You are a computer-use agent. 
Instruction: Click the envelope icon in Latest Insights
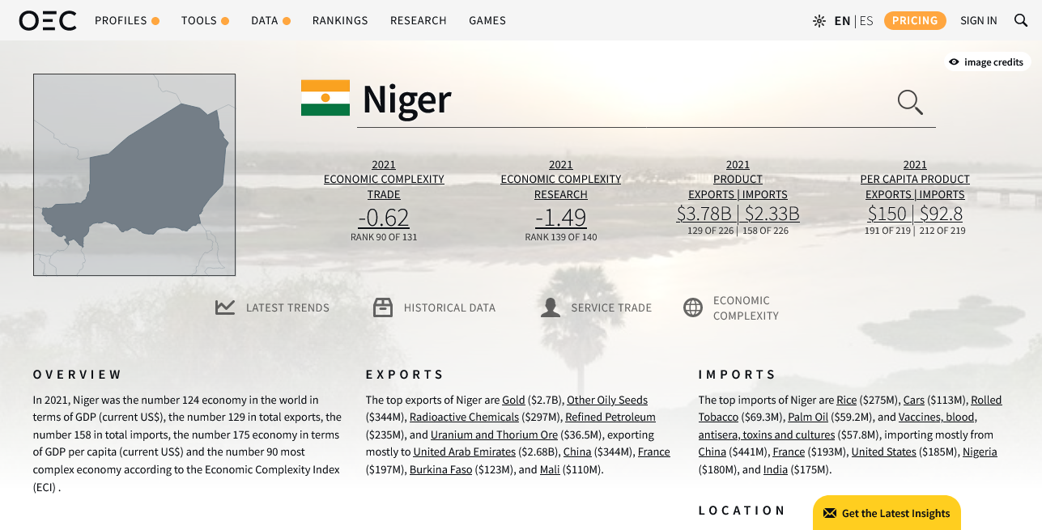click(830, 513)
